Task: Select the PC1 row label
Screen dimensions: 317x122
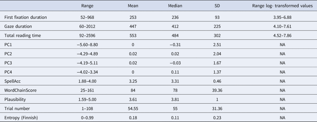Action: (x=8, y=45)
